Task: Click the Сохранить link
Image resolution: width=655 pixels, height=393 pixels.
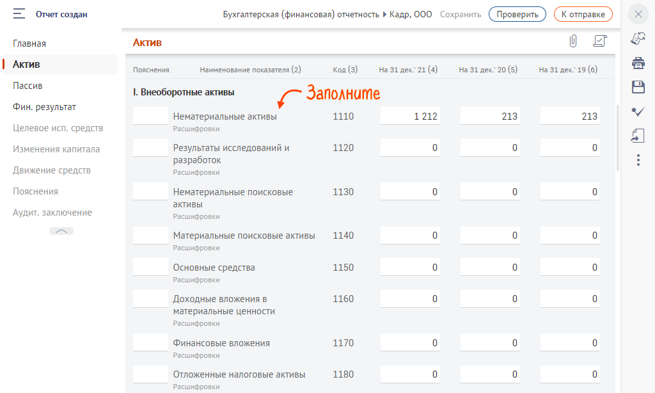Action: pos(461,14)
